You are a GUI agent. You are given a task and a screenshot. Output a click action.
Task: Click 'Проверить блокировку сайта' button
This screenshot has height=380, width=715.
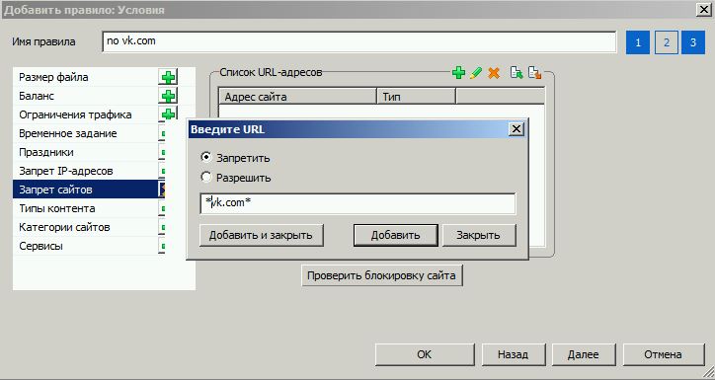coord(381,275)
